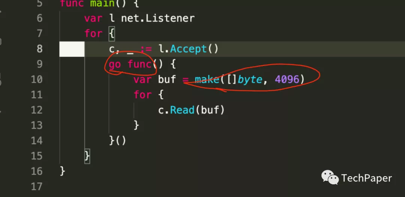This screenshot has height=197, width=405.
Task: Click the make call on line 10
Action: [207, 80]
